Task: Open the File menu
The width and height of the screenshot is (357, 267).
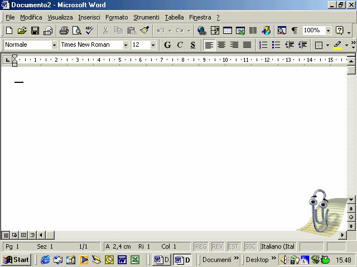Action: coord(10,17)
